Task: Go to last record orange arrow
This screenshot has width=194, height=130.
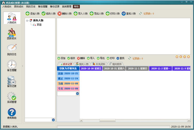Action: click(x=188, y=57)
